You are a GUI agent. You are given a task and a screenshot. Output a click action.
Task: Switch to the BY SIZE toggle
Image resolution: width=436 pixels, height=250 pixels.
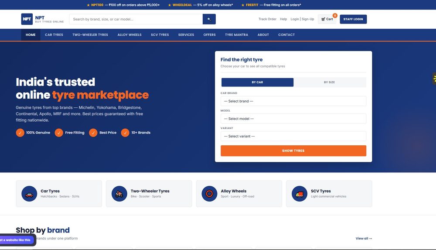coord(330,82)
